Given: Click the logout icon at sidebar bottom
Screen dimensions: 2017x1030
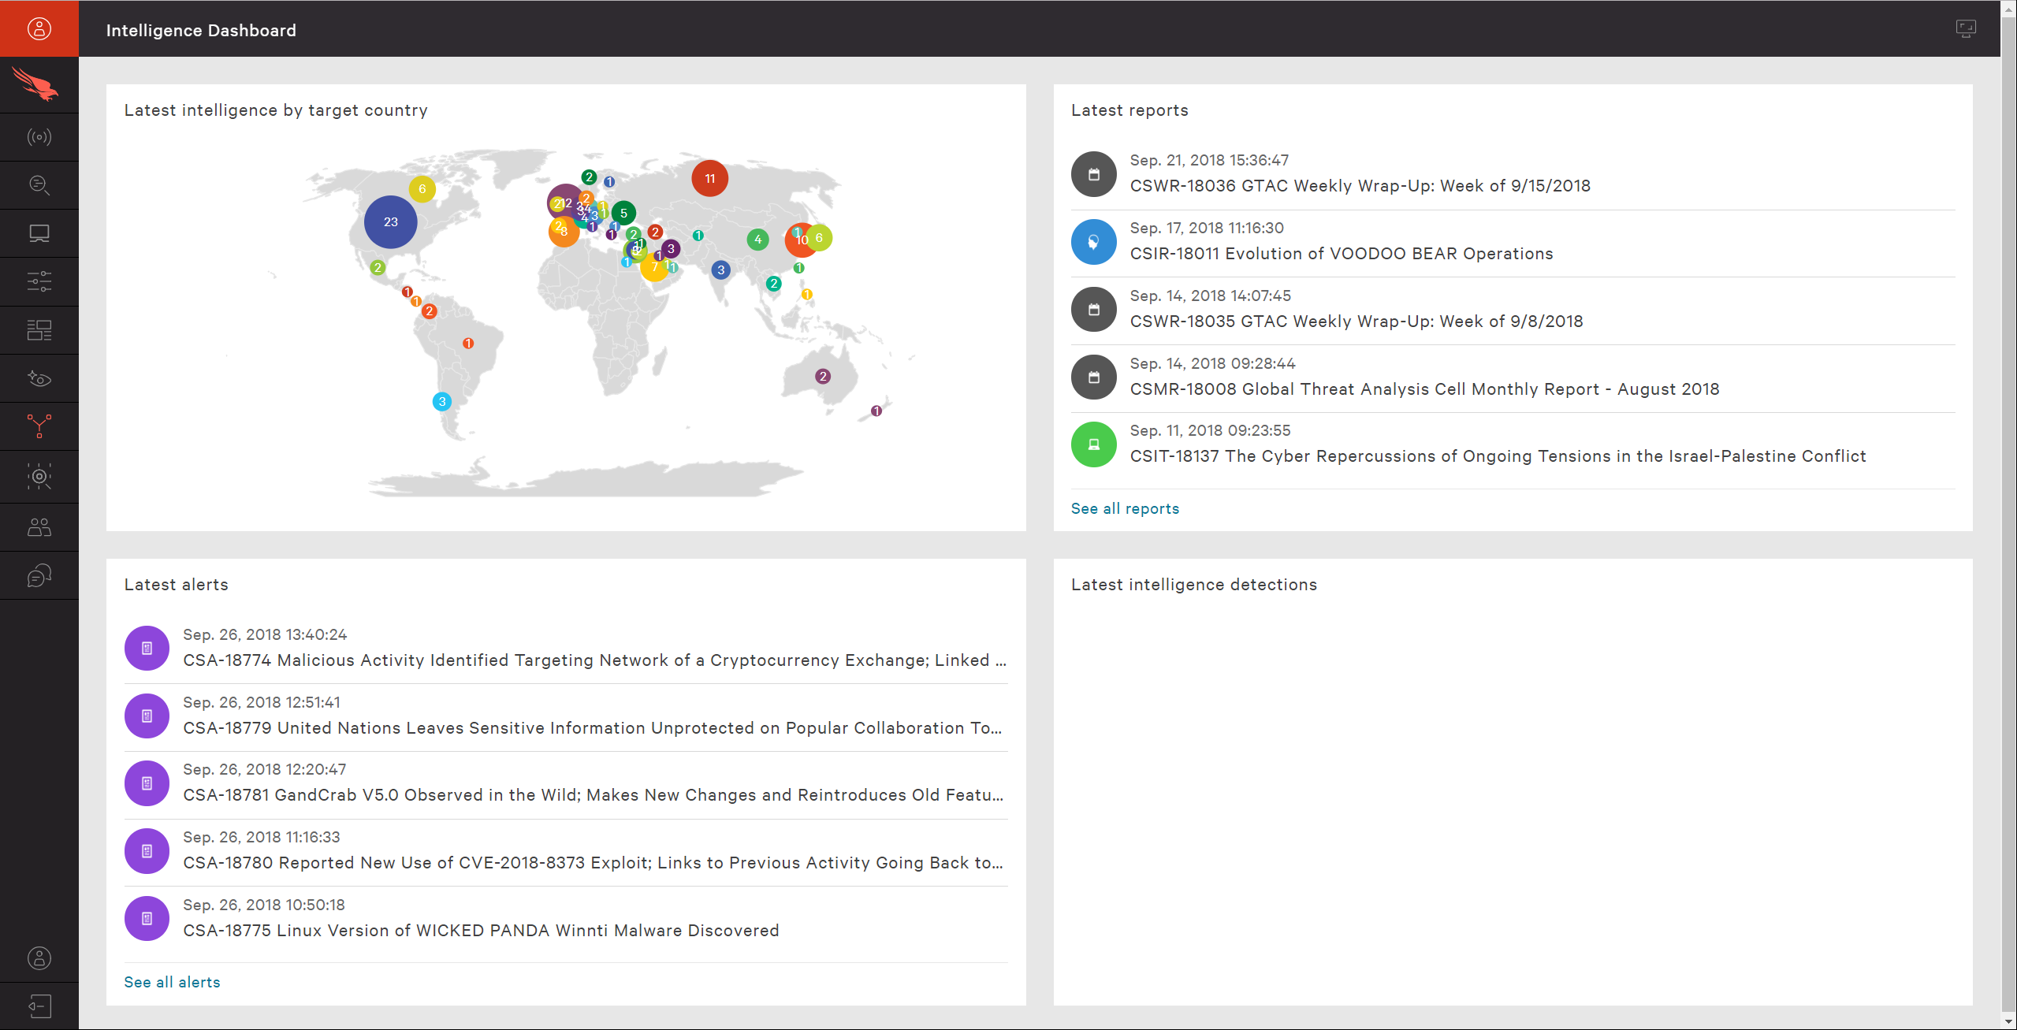Looking at the screenshot, I should [39, 1006].
